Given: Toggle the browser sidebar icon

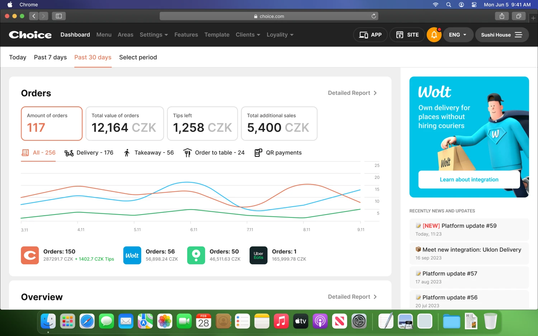Looking at the screenshot, I should (59, 16).
